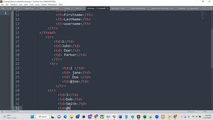The image size is (213, 120).
Task: Open the weather widget on the taskbar
Action: tap(10, 117)
